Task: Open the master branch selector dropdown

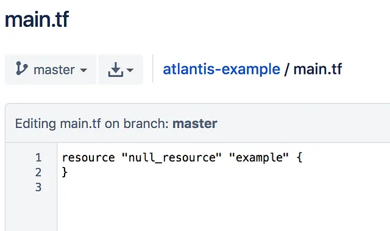Action: [x=51, y=69]
